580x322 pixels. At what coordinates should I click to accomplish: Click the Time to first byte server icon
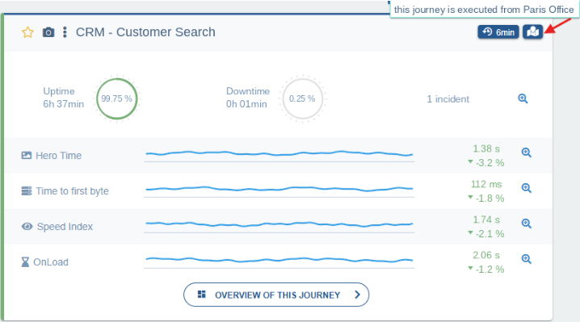click(x=27, y=190)
